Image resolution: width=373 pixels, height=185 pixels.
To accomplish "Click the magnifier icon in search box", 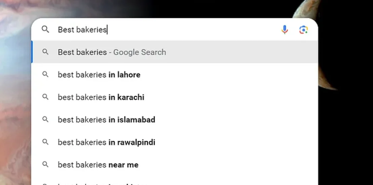I will [x=45, y=30].
